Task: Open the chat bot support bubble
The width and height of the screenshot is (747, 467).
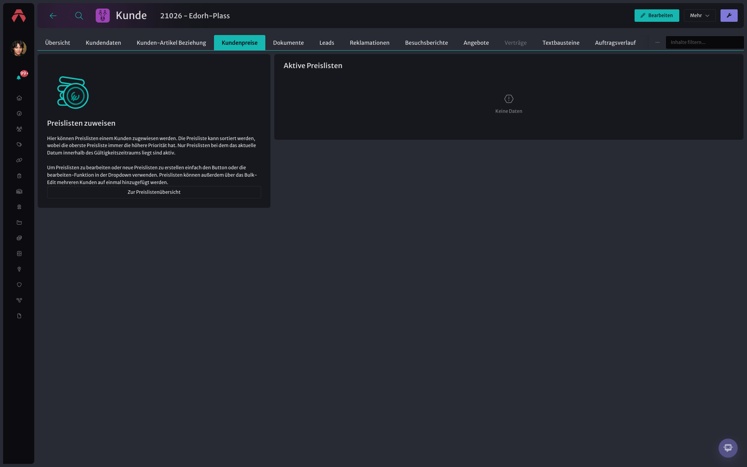Action: tap(728, 448)
